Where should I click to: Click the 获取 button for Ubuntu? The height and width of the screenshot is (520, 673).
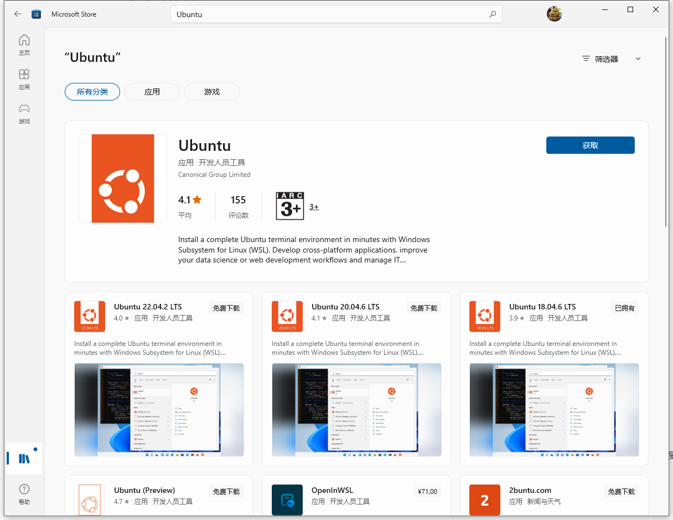tap(590, 145)
